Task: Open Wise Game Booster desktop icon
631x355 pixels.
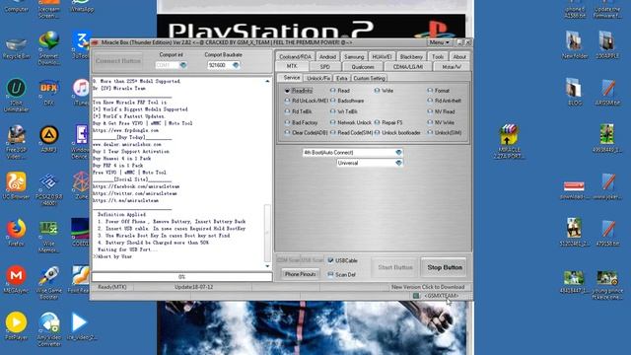Action: pyautogui.click(x=49, y=283)
